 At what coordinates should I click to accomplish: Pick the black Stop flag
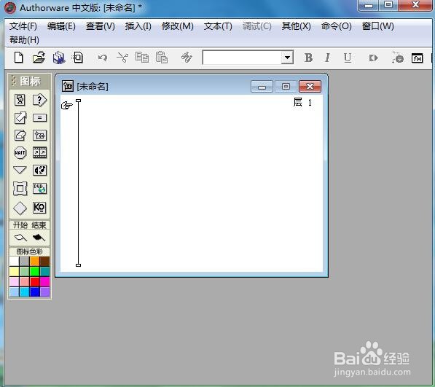(39, 238)
